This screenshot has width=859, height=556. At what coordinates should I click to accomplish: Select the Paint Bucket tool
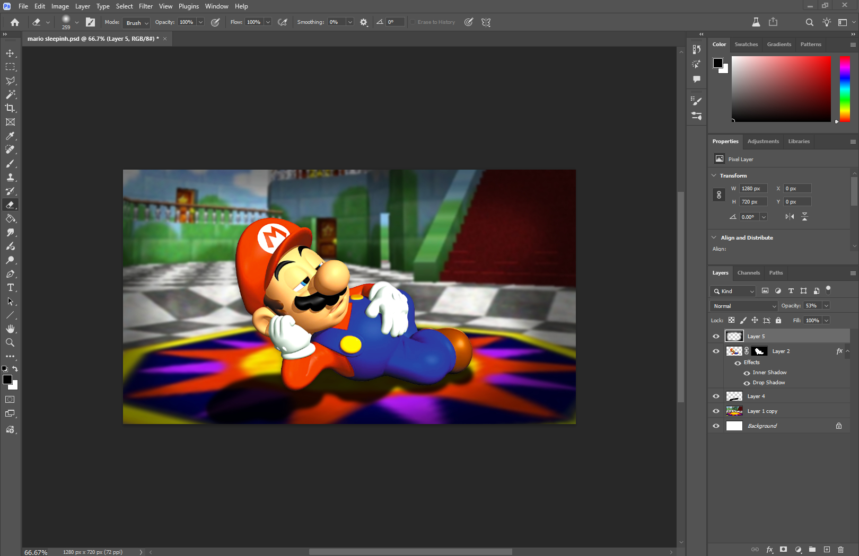pyautogui.click(x=10, y=219)
